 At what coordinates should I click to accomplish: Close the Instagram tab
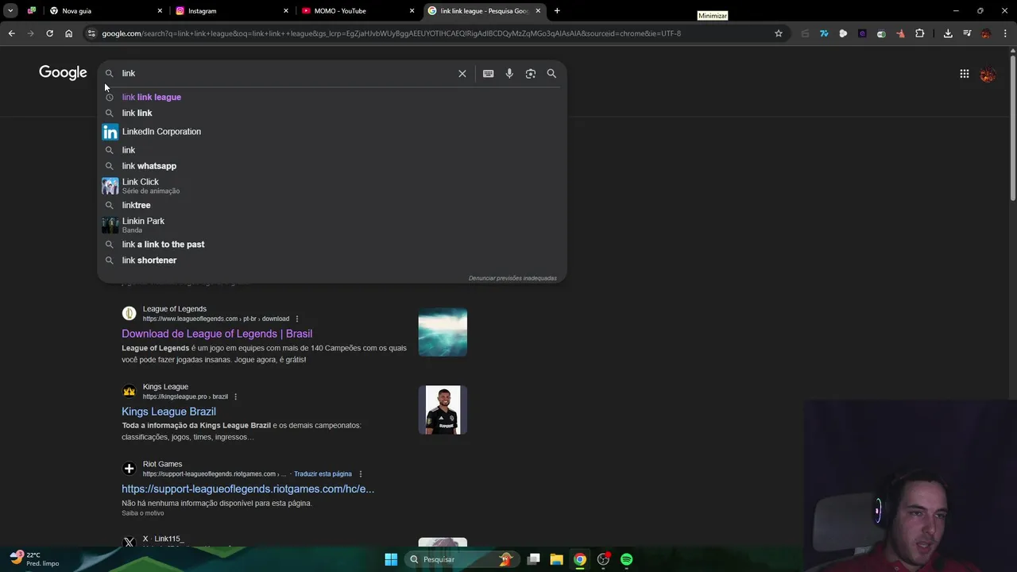[286, 11]
